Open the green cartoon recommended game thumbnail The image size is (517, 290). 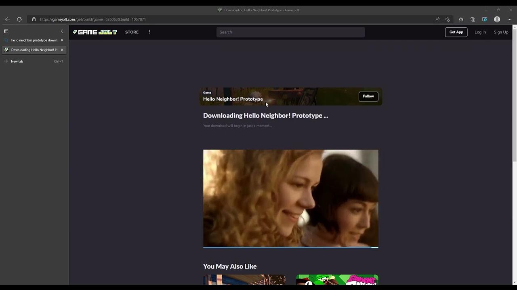pos(337,280)
